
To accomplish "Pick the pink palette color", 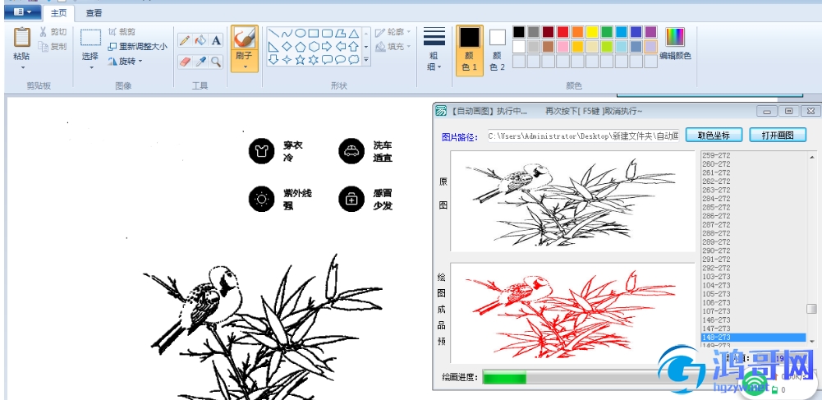I will [x=563, y=47].
